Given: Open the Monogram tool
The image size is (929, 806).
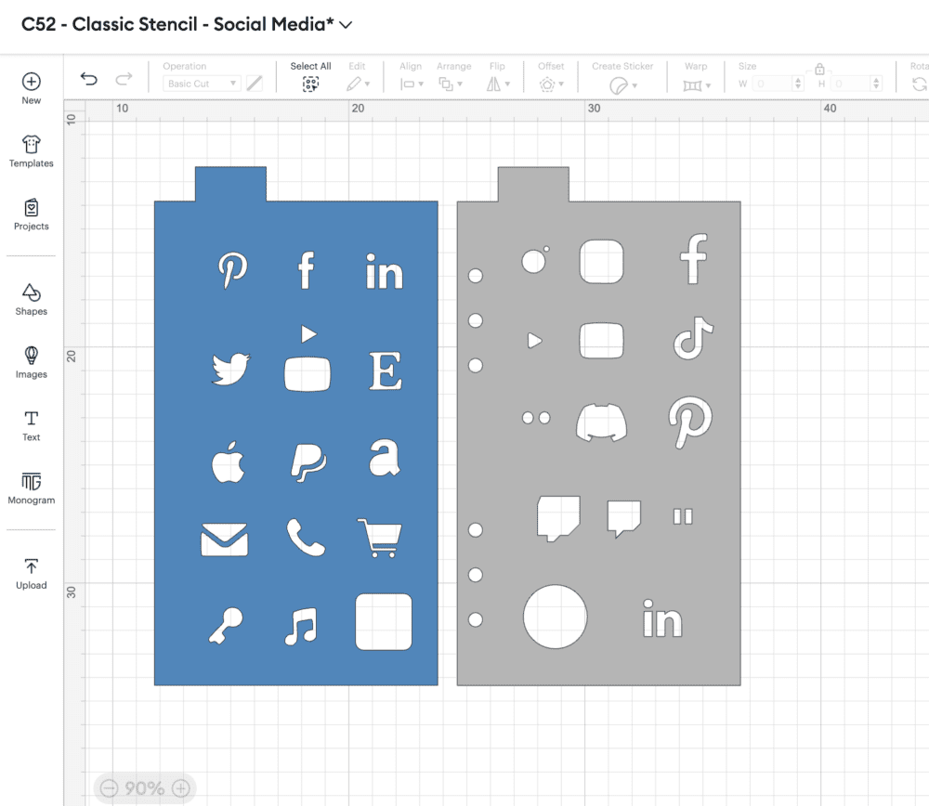Looking at the screenshot, I should [32, 482].
